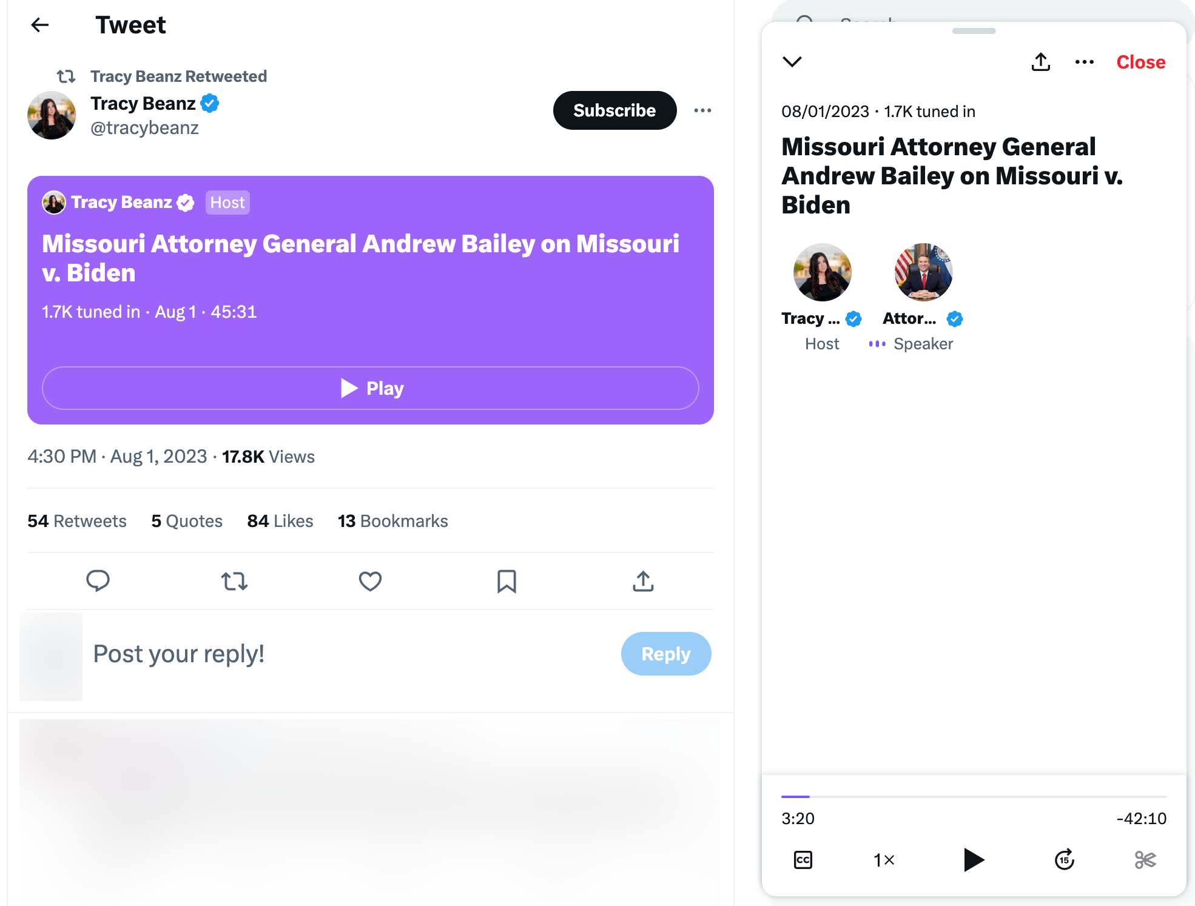
Task: View the 54 Retweets list
Action: coord(77,521)
